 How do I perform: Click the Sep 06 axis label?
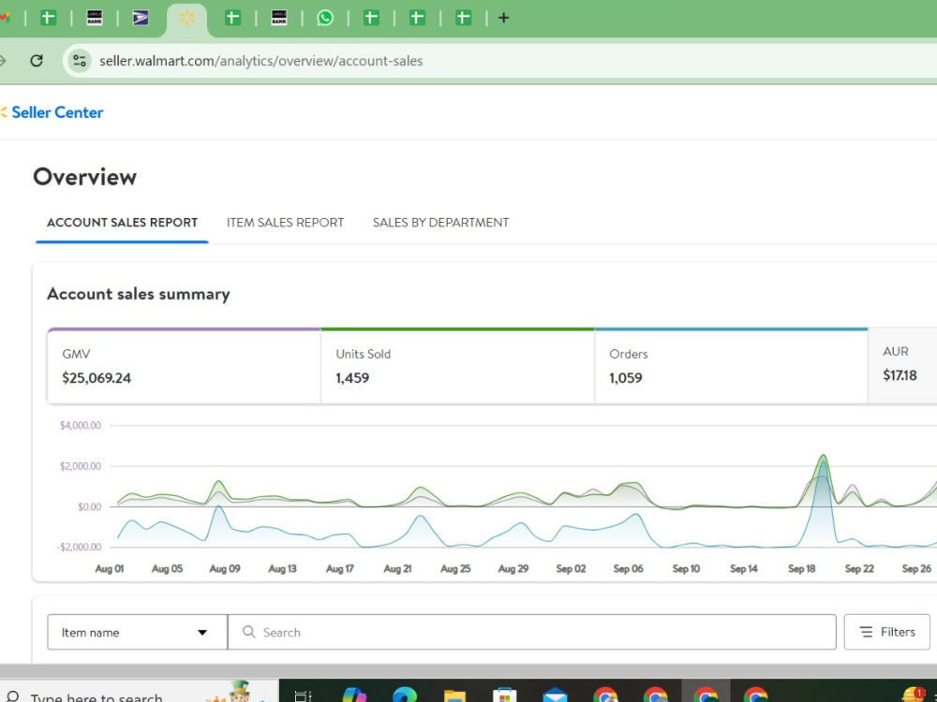628,569
